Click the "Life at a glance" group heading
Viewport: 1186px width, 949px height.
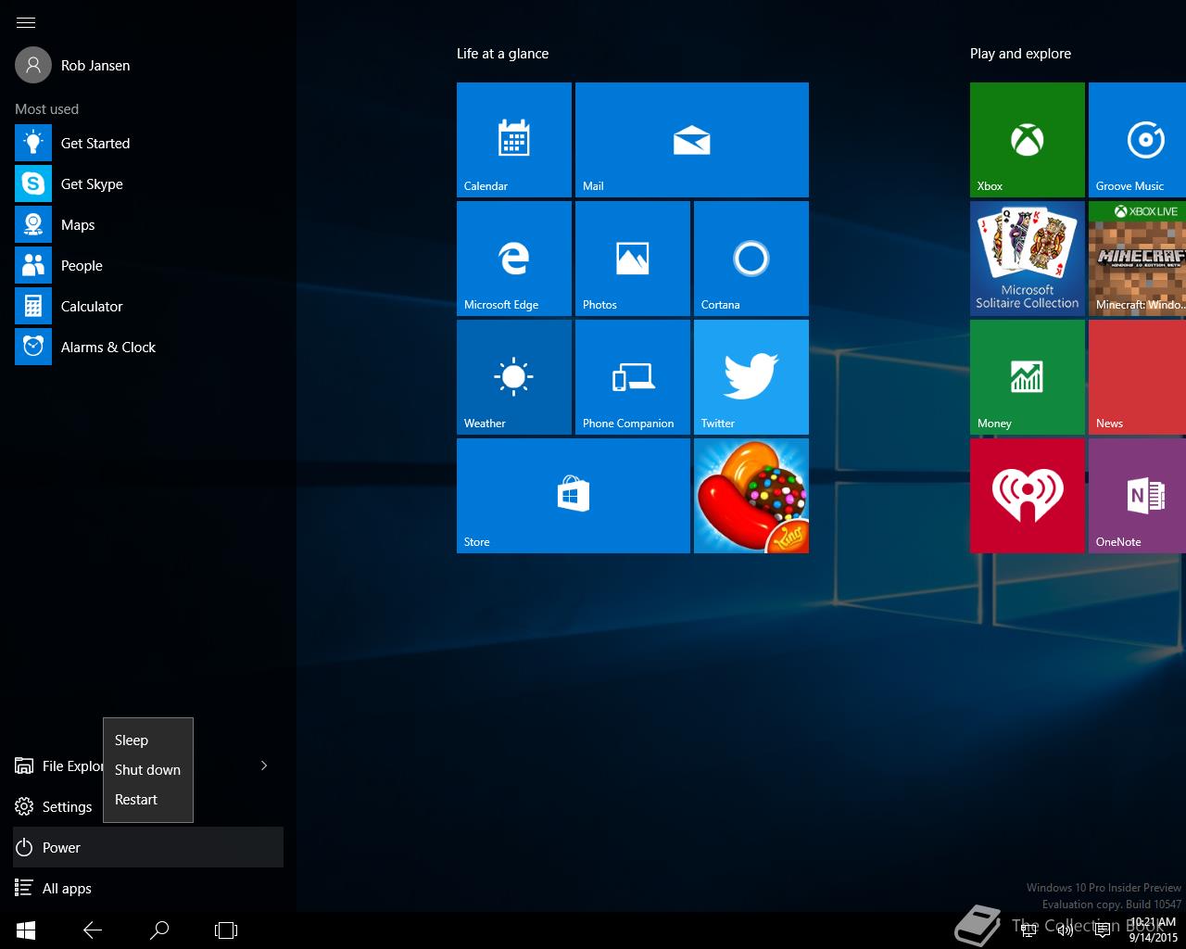[x=502, y=54]
